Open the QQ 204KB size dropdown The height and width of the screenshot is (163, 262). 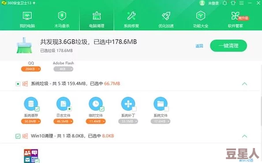coord(31,69)
